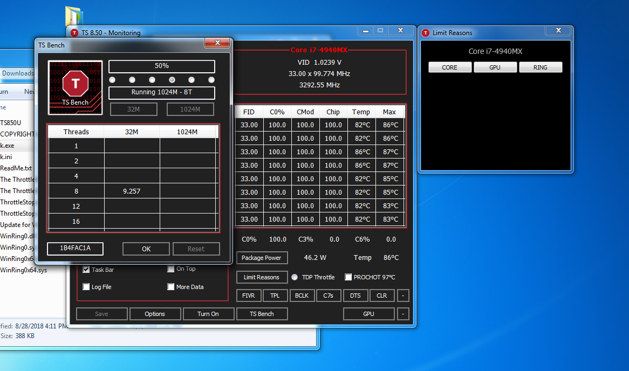Open the C7s button
Screen dimensions: 629x371
click(x=328, y=296)
